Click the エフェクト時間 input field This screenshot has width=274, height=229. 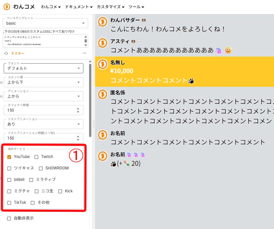point(43,110)
